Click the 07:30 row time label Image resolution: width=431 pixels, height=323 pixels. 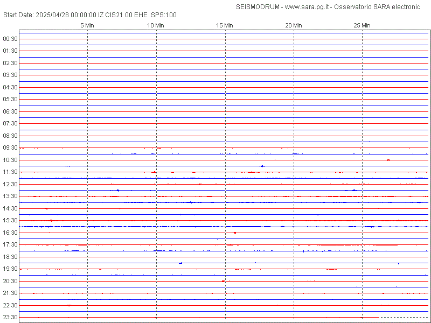(10, 124)
